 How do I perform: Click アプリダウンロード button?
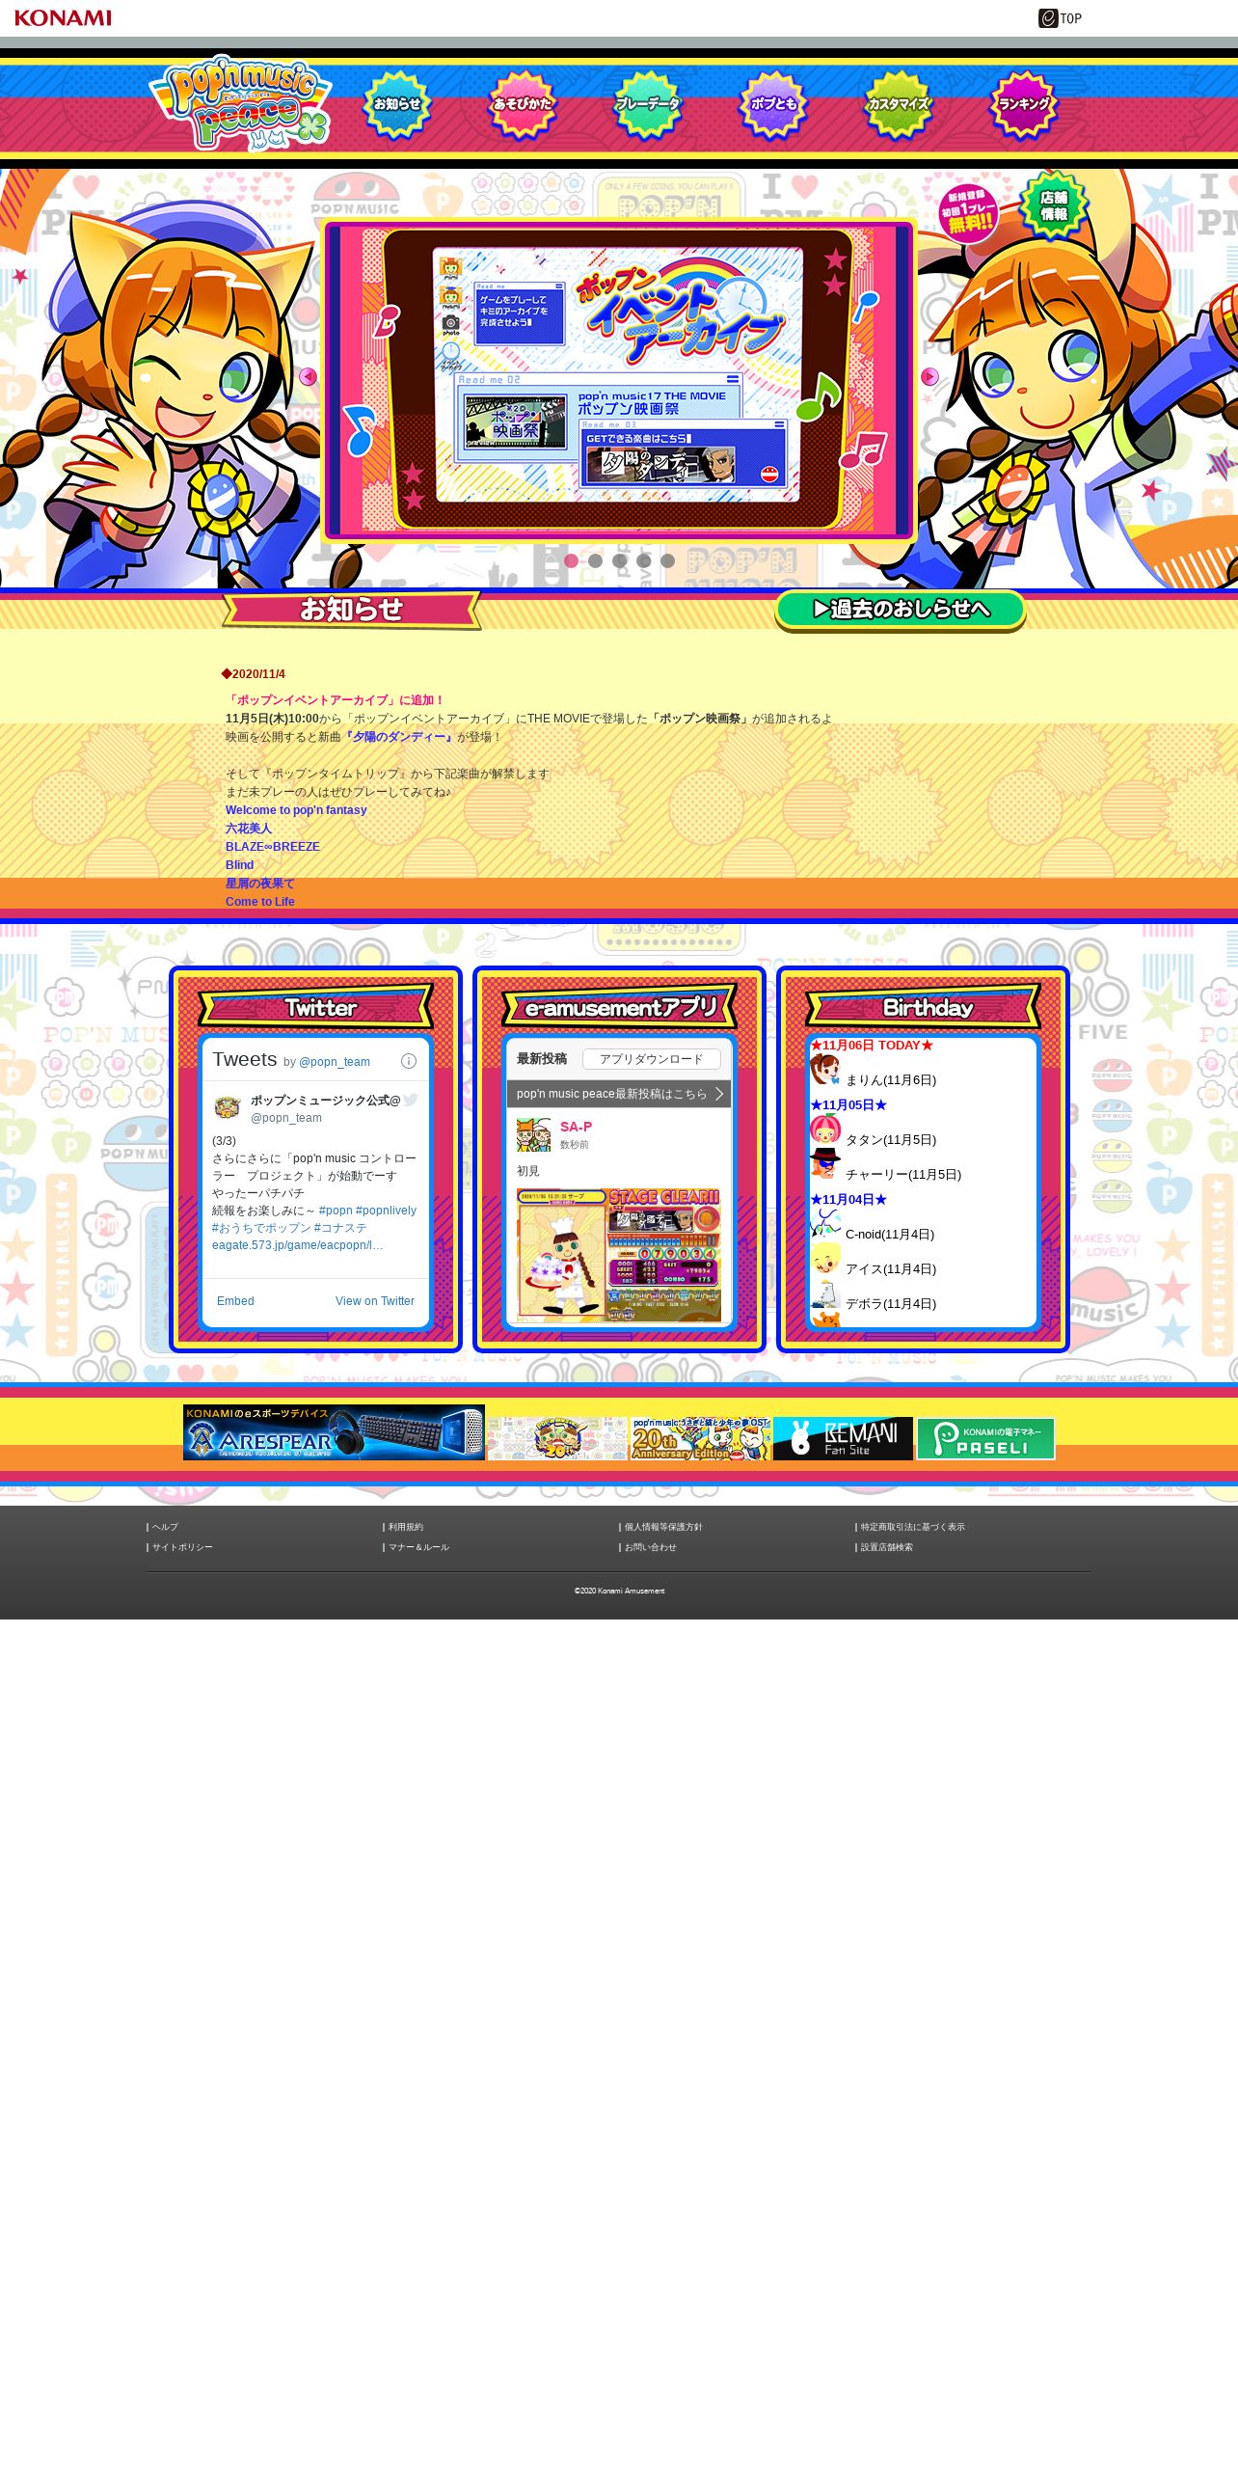(x=652, y=1059)
